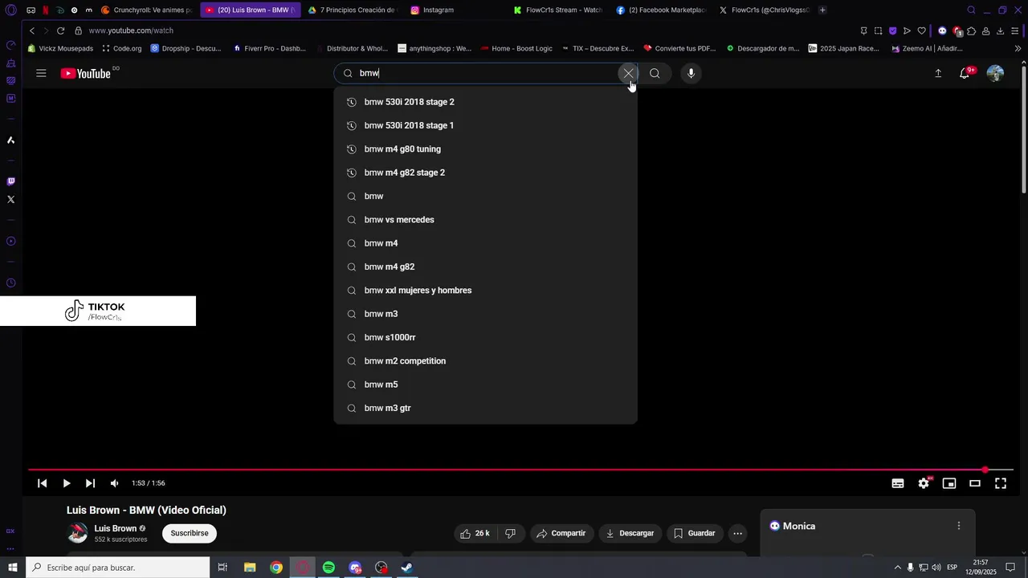Image resolution: width=1028 pixels, height=578 pixels.
Task: Enter full screen mode
Action: (1001, 483)
